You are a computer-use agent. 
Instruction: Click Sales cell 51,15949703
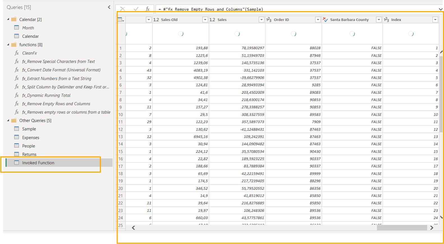click(x=237, y=55)
